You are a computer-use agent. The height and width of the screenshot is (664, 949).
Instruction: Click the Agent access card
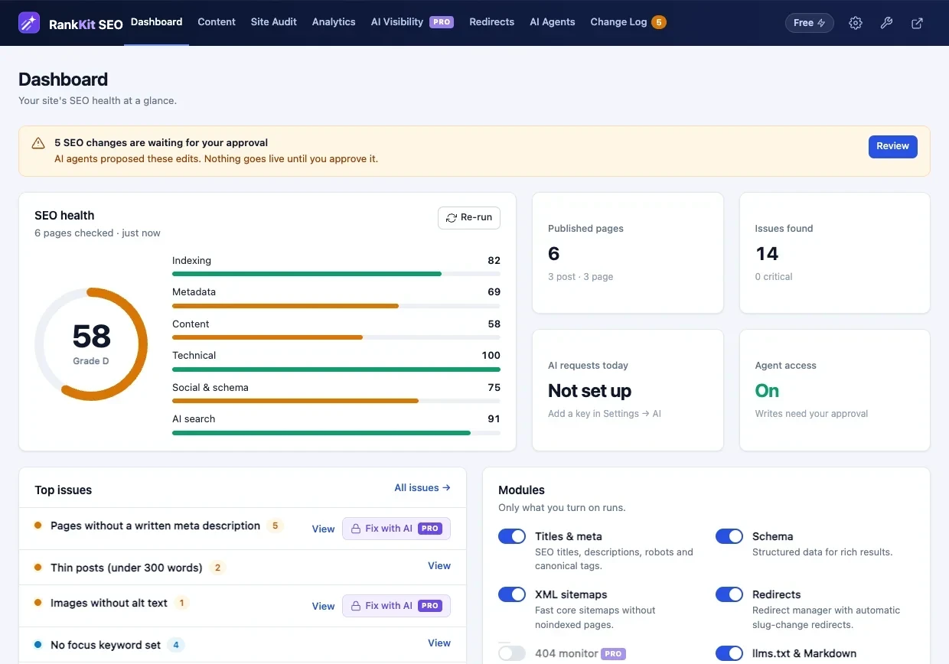tap(835, 390)
